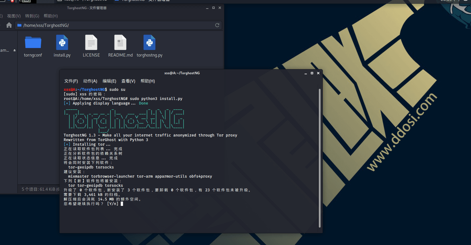471x245 pixels.
Task: Select the install.py Python file
Action: click(x=62, y=47)
